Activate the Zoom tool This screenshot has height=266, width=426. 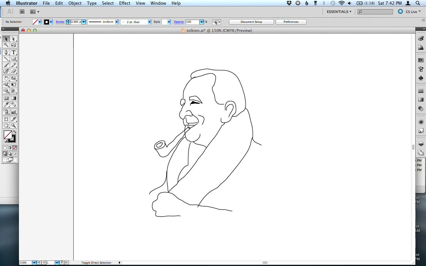point(14,125)
